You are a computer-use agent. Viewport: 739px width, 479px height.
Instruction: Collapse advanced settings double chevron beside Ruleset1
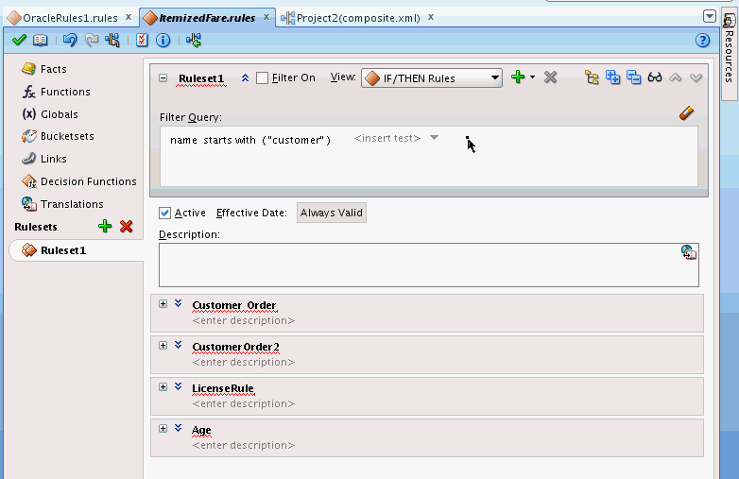[245, 78]
